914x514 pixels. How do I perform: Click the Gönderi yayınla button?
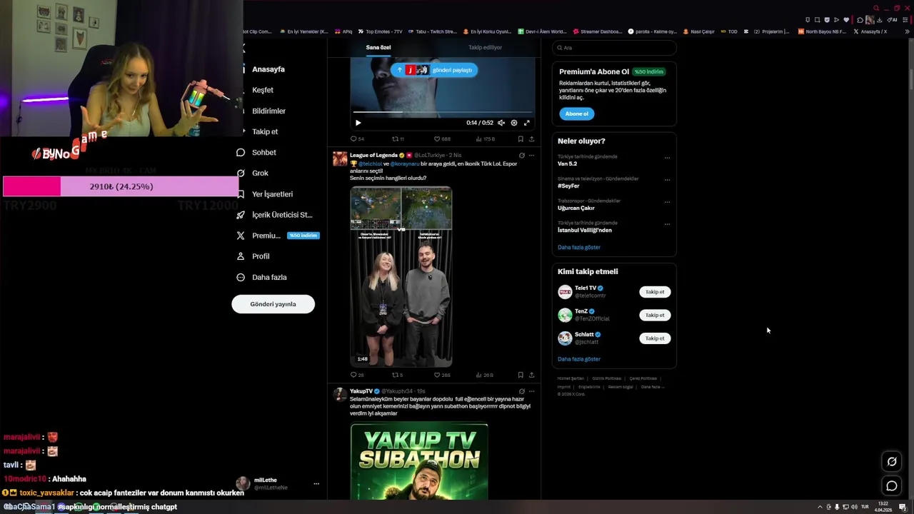[x=273, y=304]
